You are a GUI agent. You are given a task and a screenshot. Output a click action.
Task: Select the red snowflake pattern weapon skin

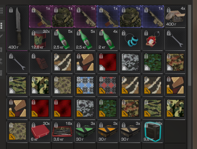click(x=107, y=85)
